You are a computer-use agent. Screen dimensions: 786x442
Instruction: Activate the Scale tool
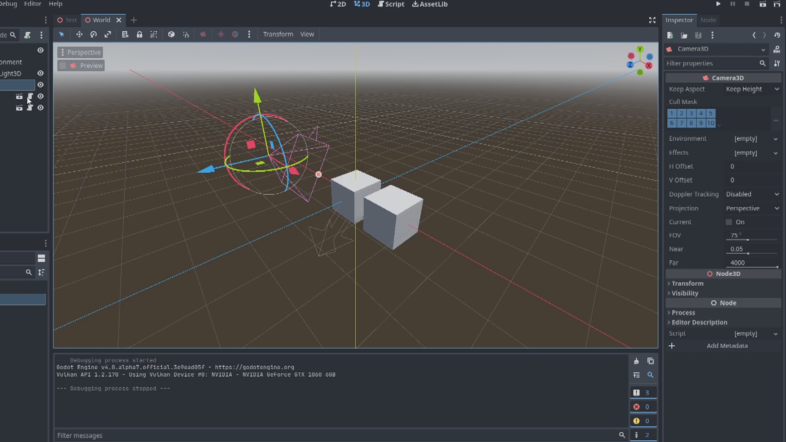point(108,34)
